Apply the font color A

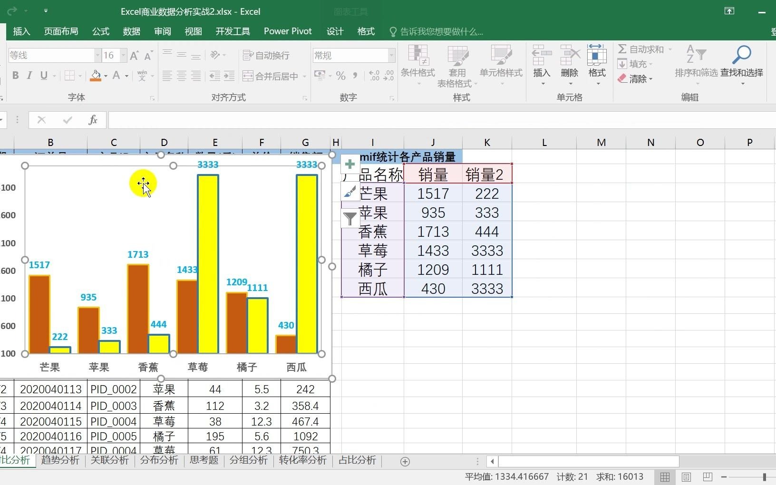(116, 76)
